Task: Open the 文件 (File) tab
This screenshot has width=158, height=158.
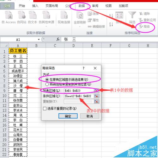Action: click(x=7, y=6)
